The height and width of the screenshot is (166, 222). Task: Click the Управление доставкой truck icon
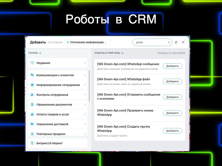[x=32, y=124]
